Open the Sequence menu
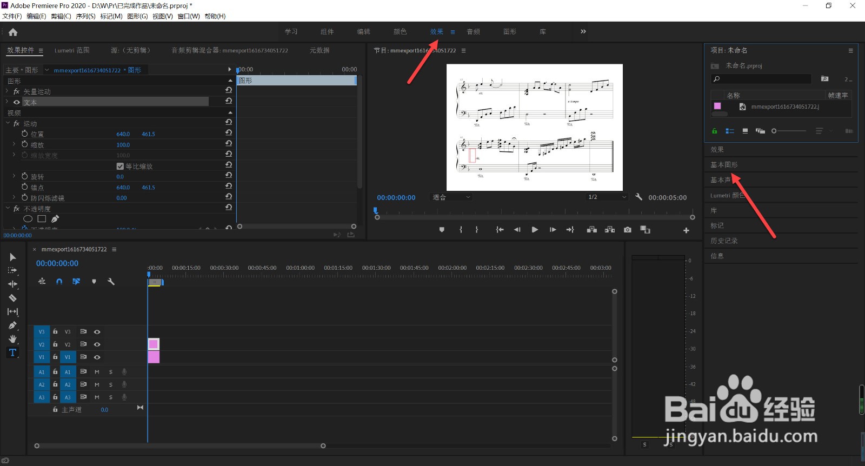This screenshot has height=466, width=865. tap(85, 16)
